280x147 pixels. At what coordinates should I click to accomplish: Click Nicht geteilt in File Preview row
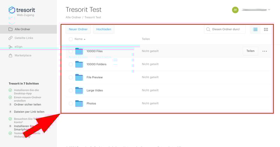point(150,77)
